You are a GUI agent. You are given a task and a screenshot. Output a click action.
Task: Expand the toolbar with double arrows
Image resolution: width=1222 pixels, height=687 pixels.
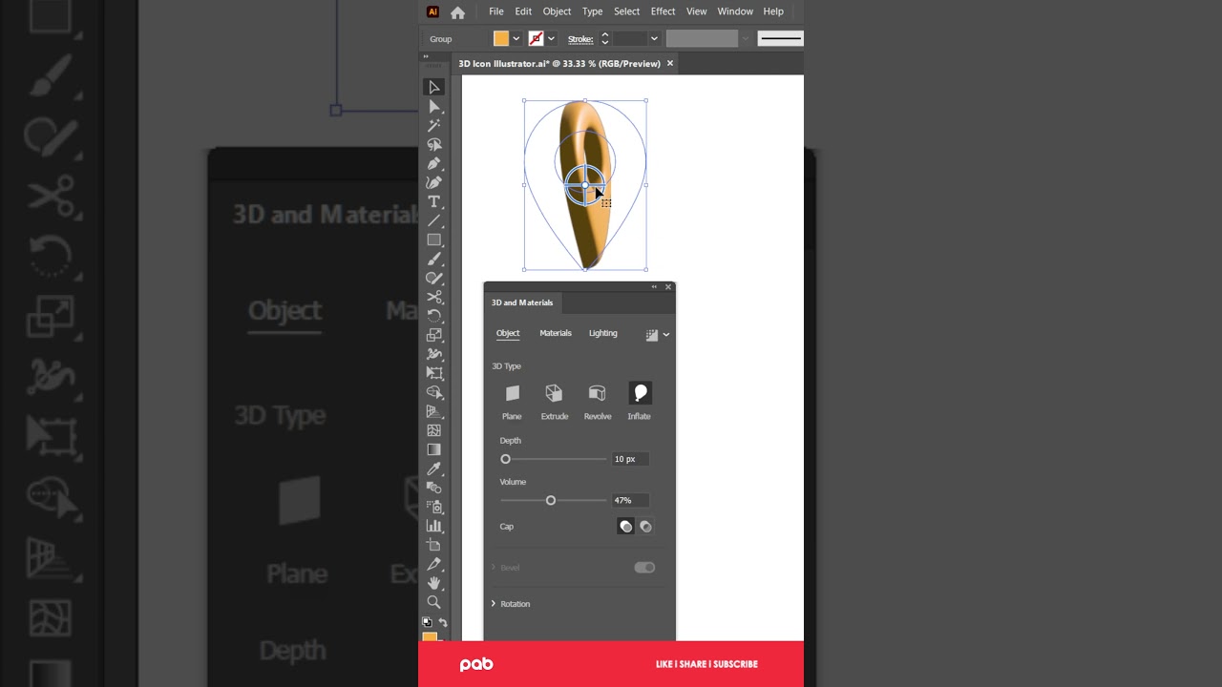pyautogui.click(x=426, y=57)
